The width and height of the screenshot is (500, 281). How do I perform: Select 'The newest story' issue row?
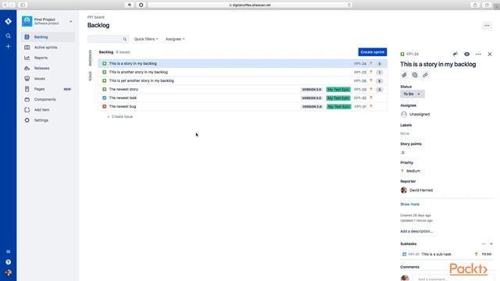[x=243, y=89]
